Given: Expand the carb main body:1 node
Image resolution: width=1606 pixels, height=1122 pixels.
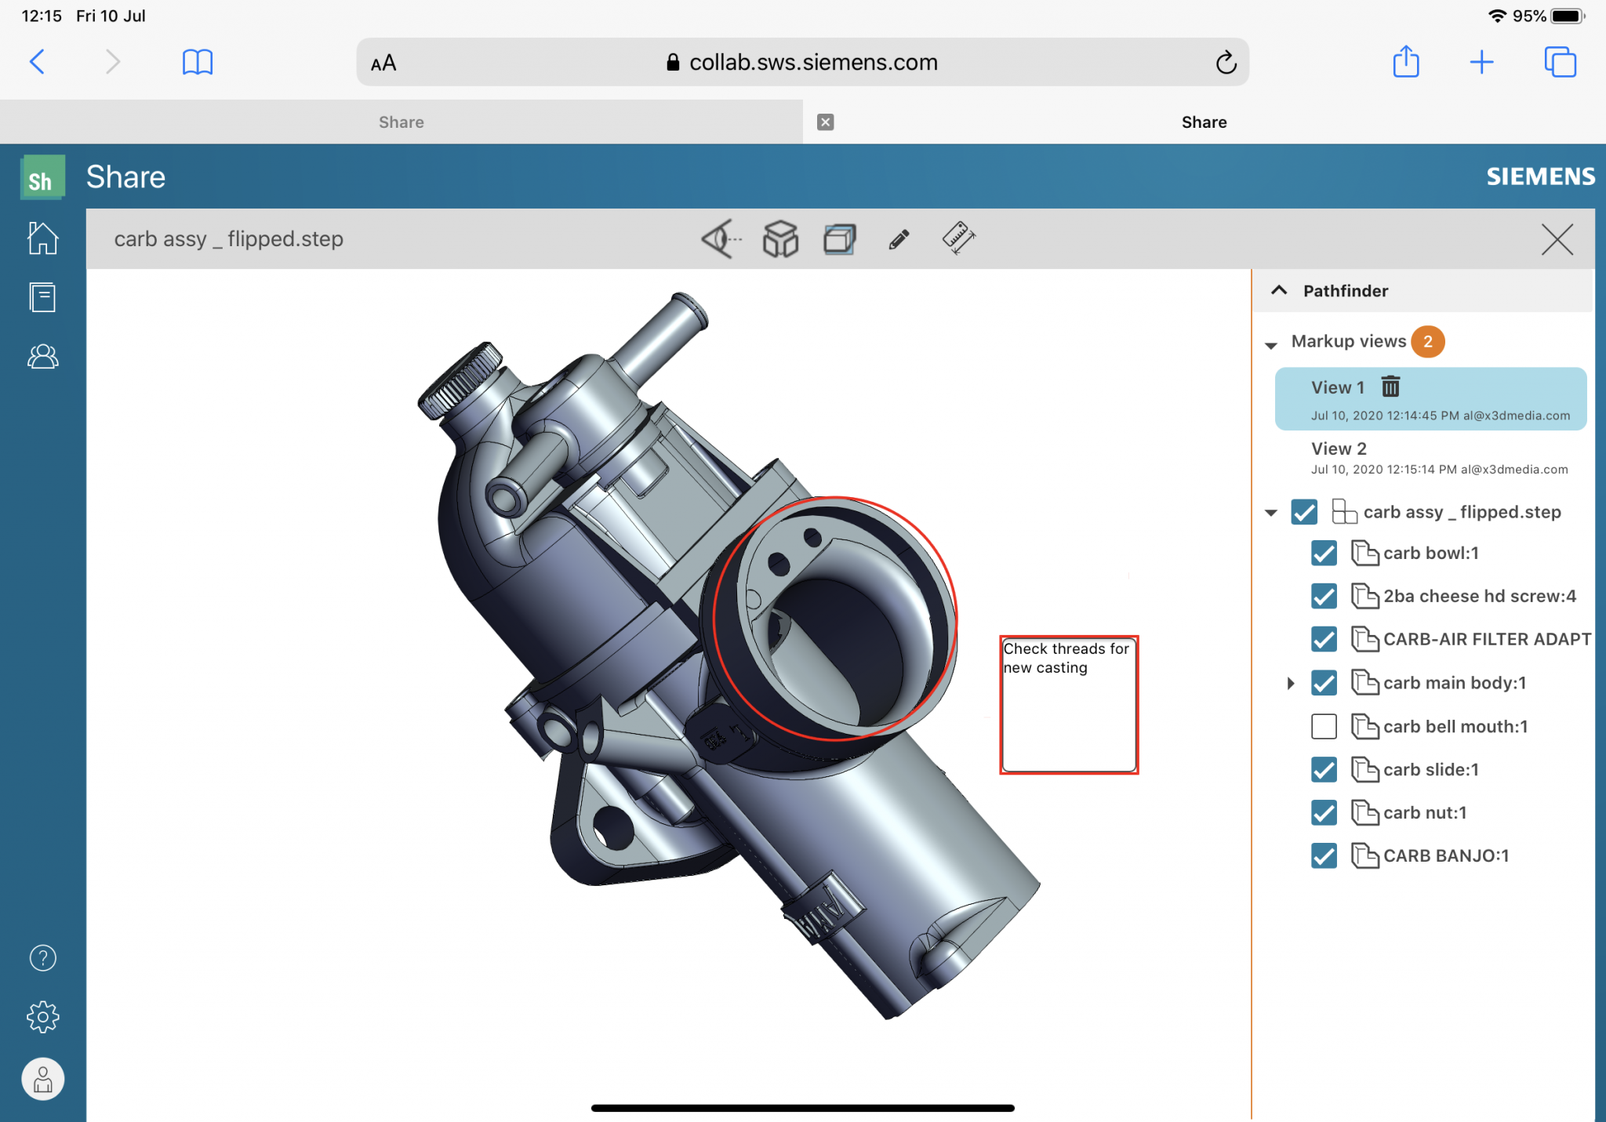Looking at the screenshot, I should pos(1291,683).
